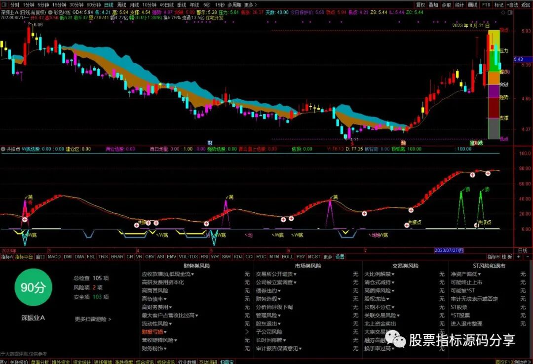Expand the 大比例解禁 item

click(x=380, y=274)
